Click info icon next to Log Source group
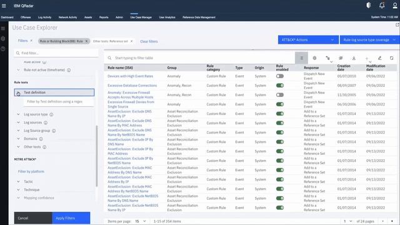The image size is (400, 225). point(54,131)
